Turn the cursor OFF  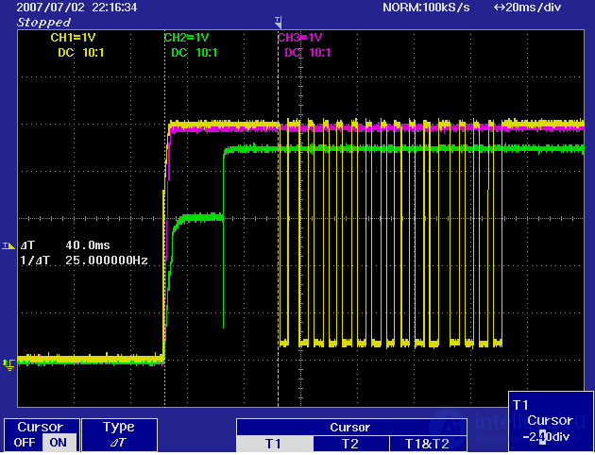(25, 443)
